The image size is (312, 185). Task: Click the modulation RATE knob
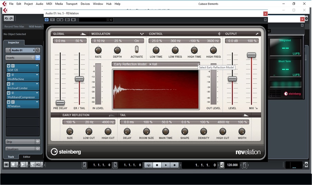point(98,50)
